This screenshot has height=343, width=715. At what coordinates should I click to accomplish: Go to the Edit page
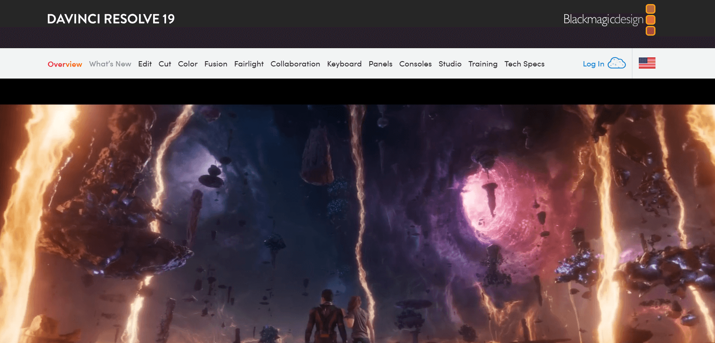(145, 64)
